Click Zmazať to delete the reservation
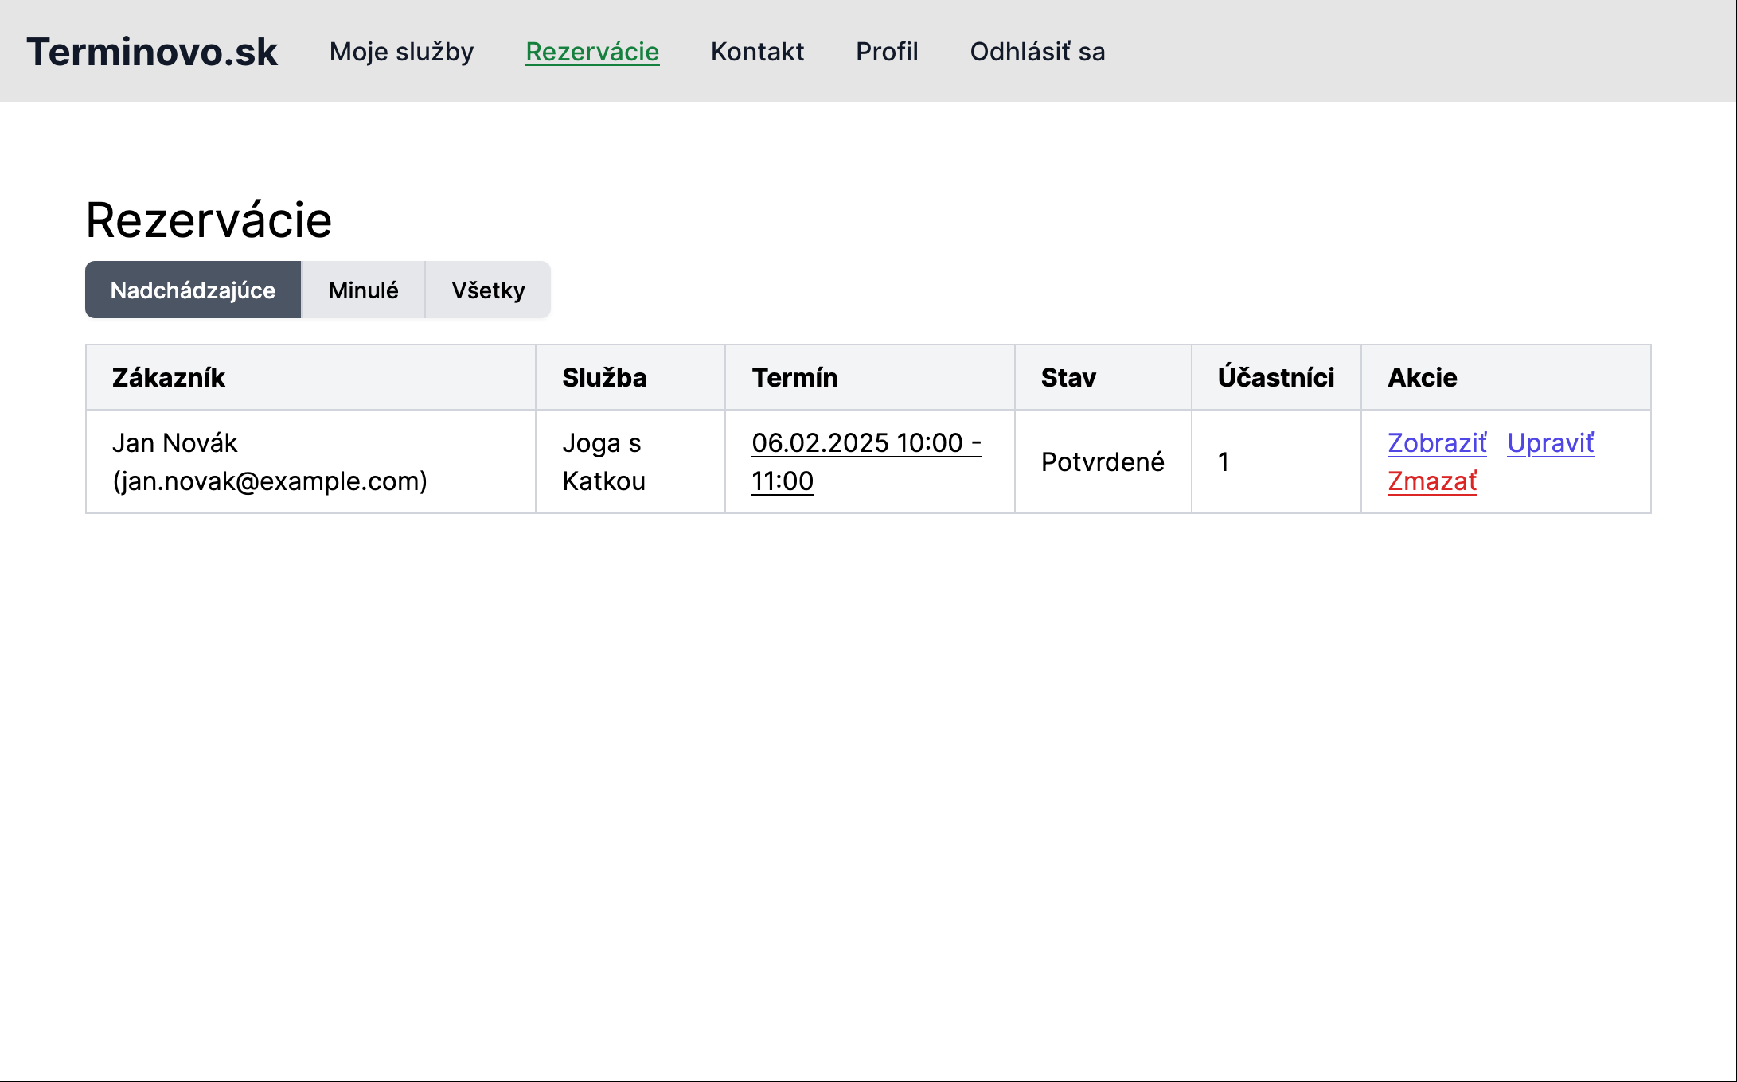 [x=1431, y=481]
